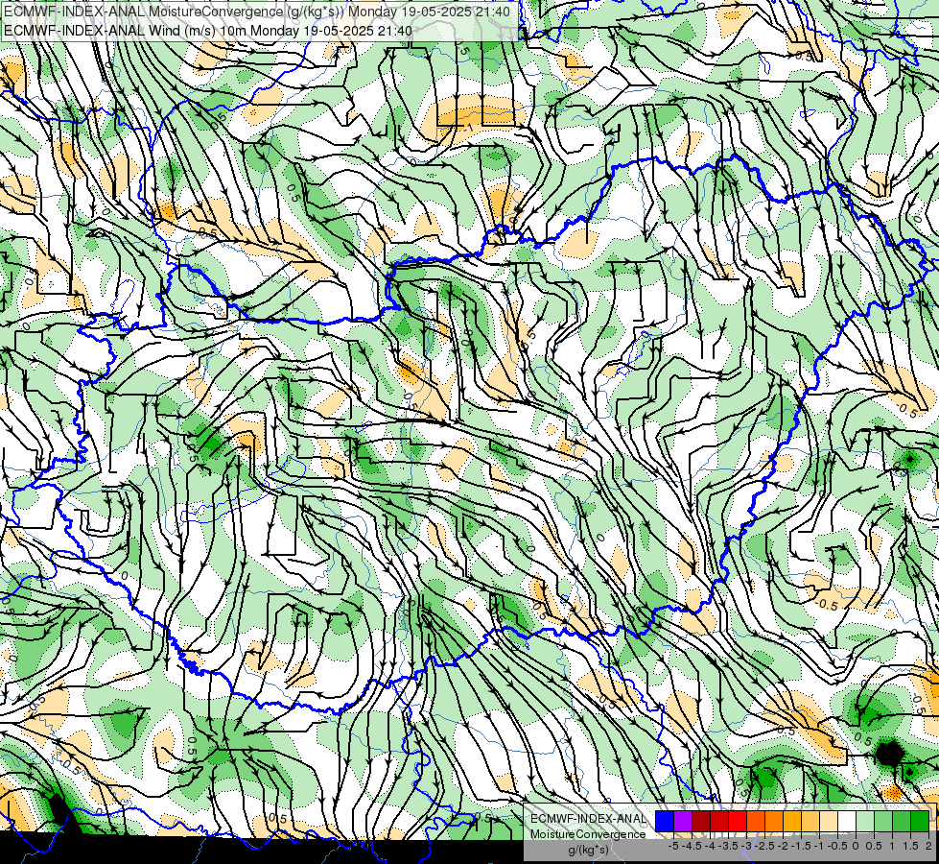Click the legend label ECMWF-INDEX-ANAL
This screenshot has height=864, width=939.
coord(589,819)
